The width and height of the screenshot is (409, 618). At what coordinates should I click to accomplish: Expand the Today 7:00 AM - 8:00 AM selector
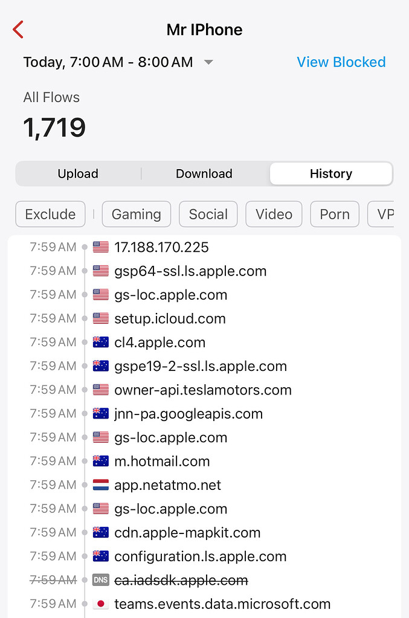[x=108, y=62]
